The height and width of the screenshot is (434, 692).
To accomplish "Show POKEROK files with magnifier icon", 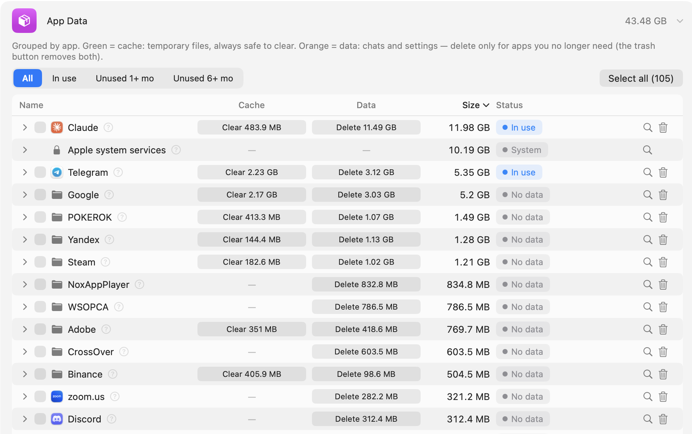I will pos(648,217).
